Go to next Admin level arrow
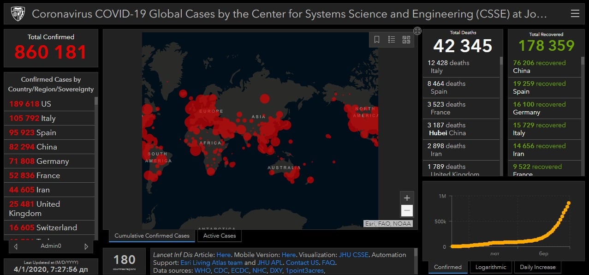Screen dimensions: 589x275 [x=86, y=246]
